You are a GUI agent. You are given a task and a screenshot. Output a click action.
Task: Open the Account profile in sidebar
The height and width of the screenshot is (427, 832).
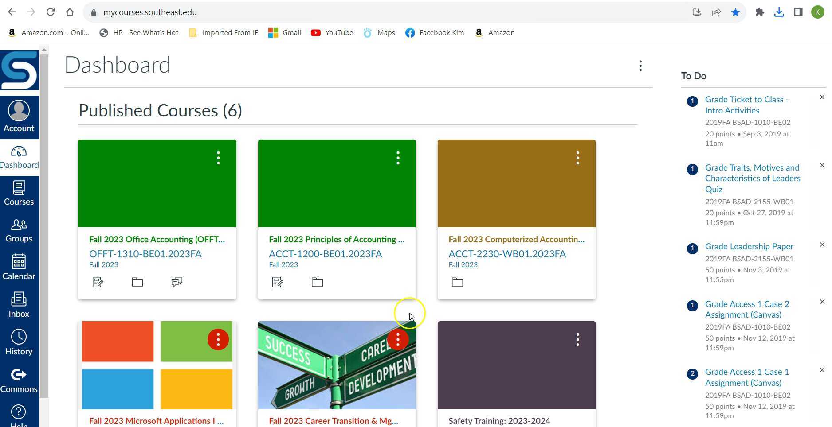click(x=19, y=116)
